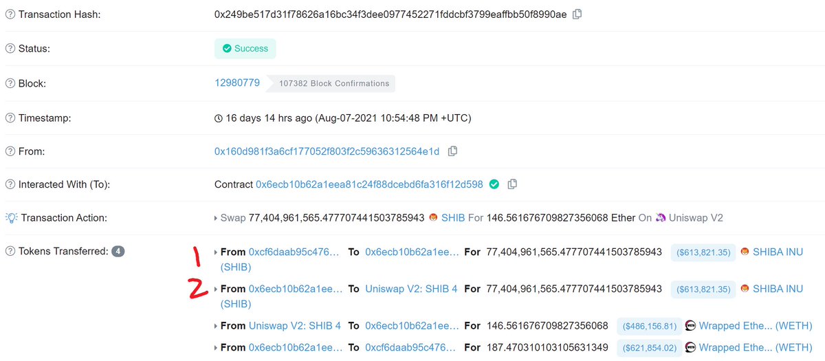825x361 pixels.
Task: Open Uniswap V2: SHIB 4 From link in third transfer
Action: (x=294, y=326)
